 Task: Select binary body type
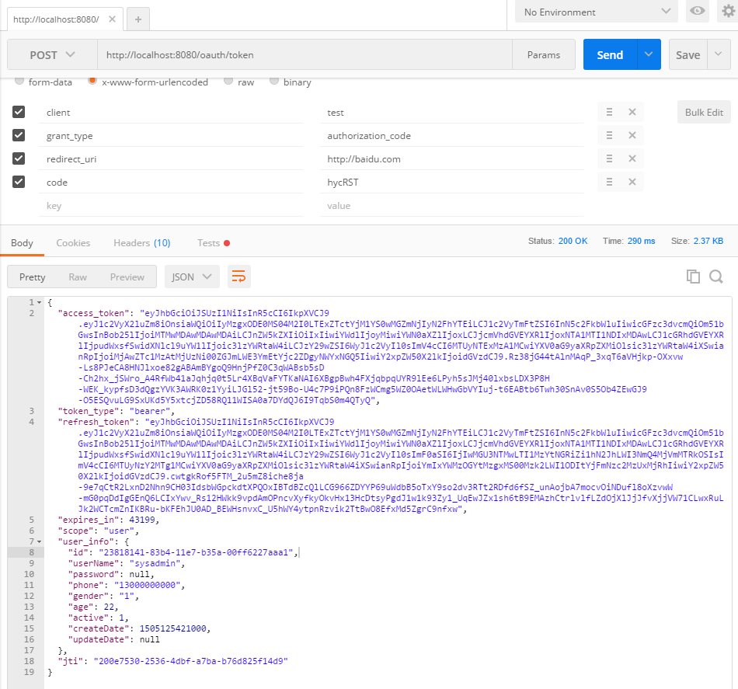(274, 81)
